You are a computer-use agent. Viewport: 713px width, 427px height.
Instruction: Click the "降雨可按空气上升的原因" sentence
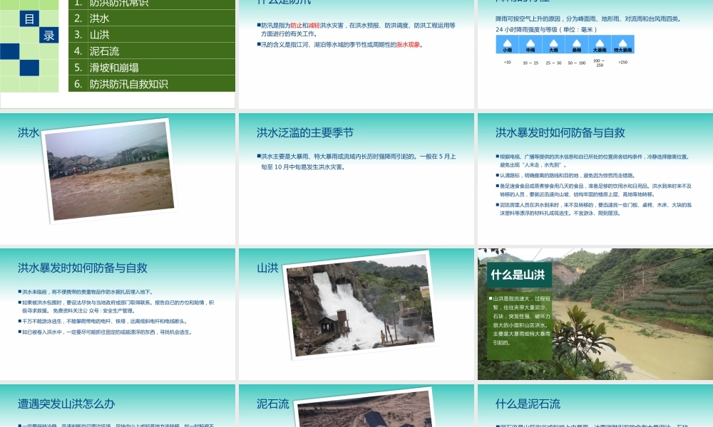click(588, 19)
